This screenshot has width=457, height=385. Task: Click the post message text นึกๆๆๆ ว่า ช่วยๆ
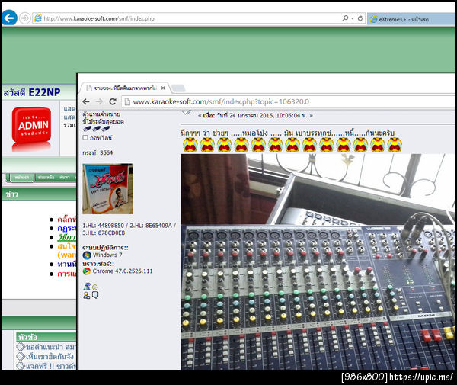point(287,133)
